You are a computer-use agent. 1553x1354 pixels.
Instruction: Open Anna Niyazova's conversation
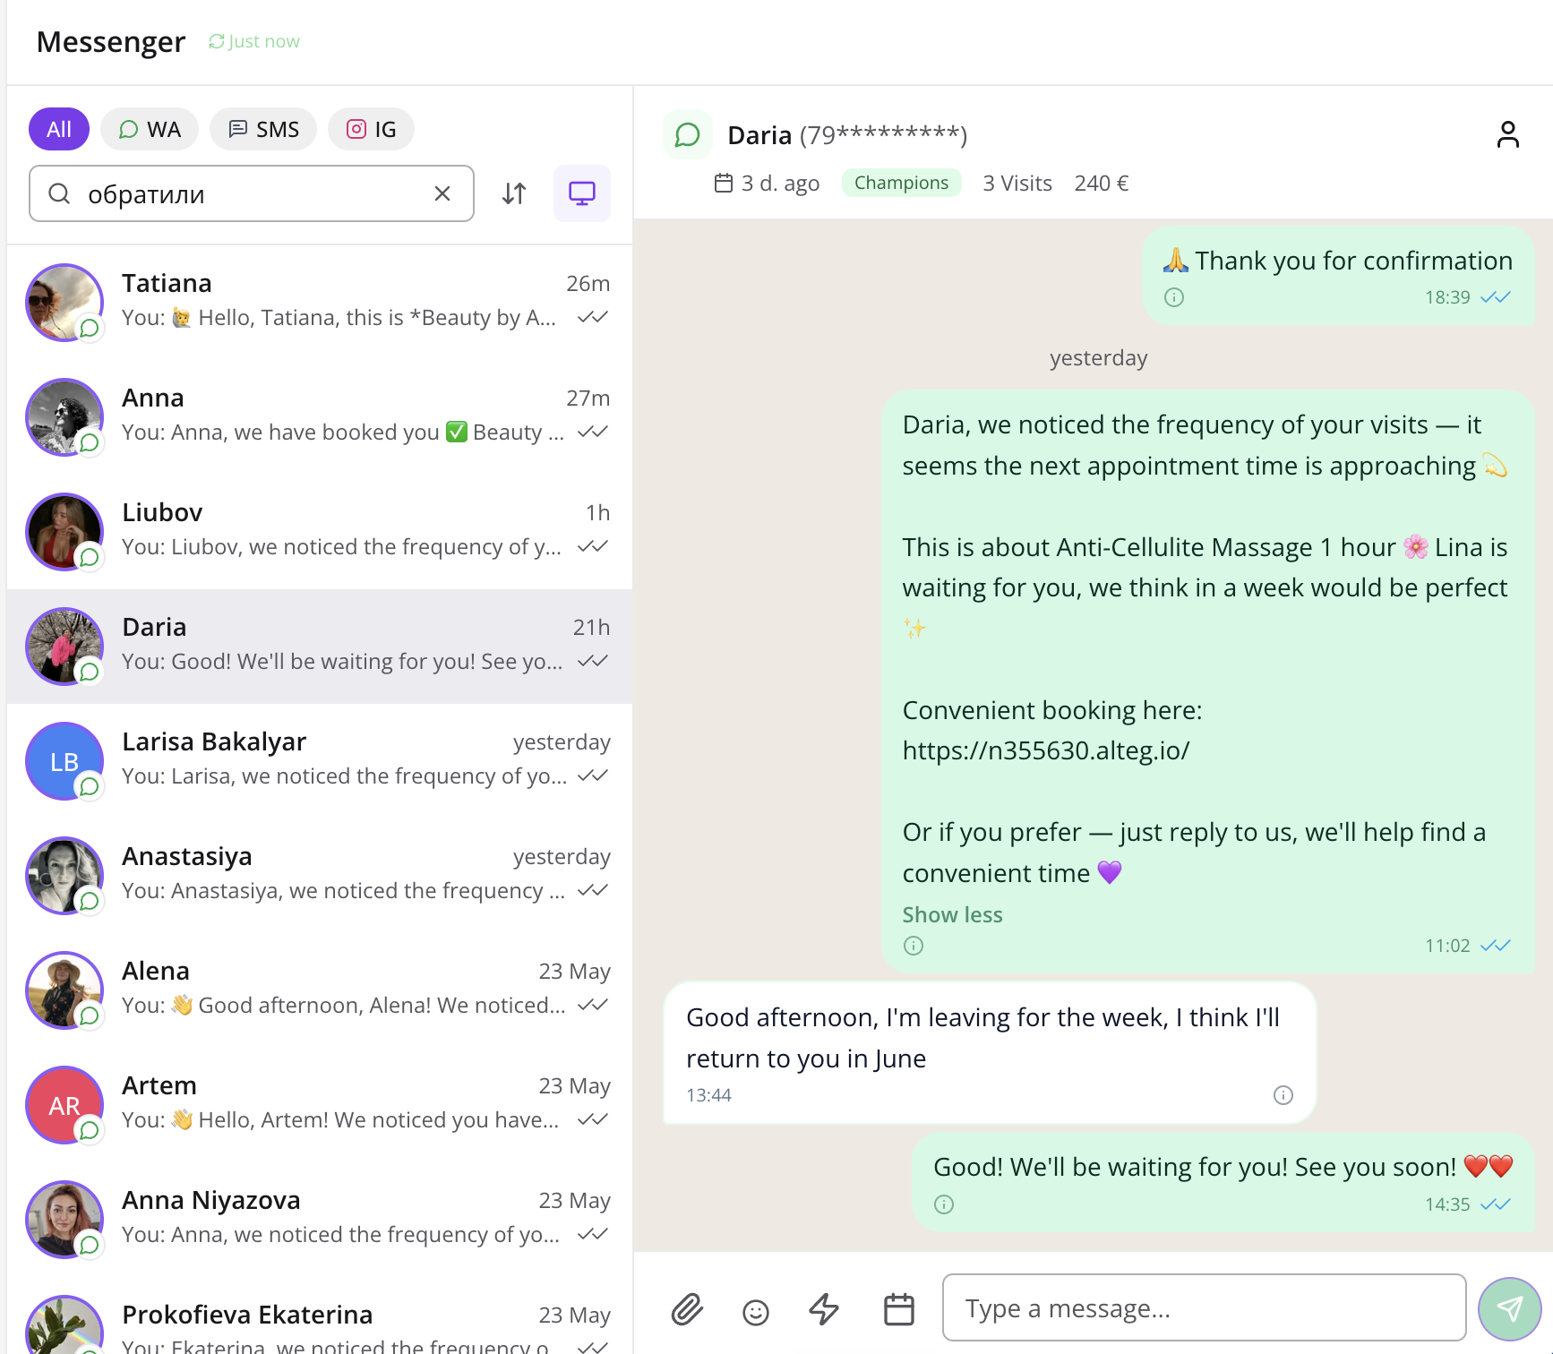pos(320,1220)
